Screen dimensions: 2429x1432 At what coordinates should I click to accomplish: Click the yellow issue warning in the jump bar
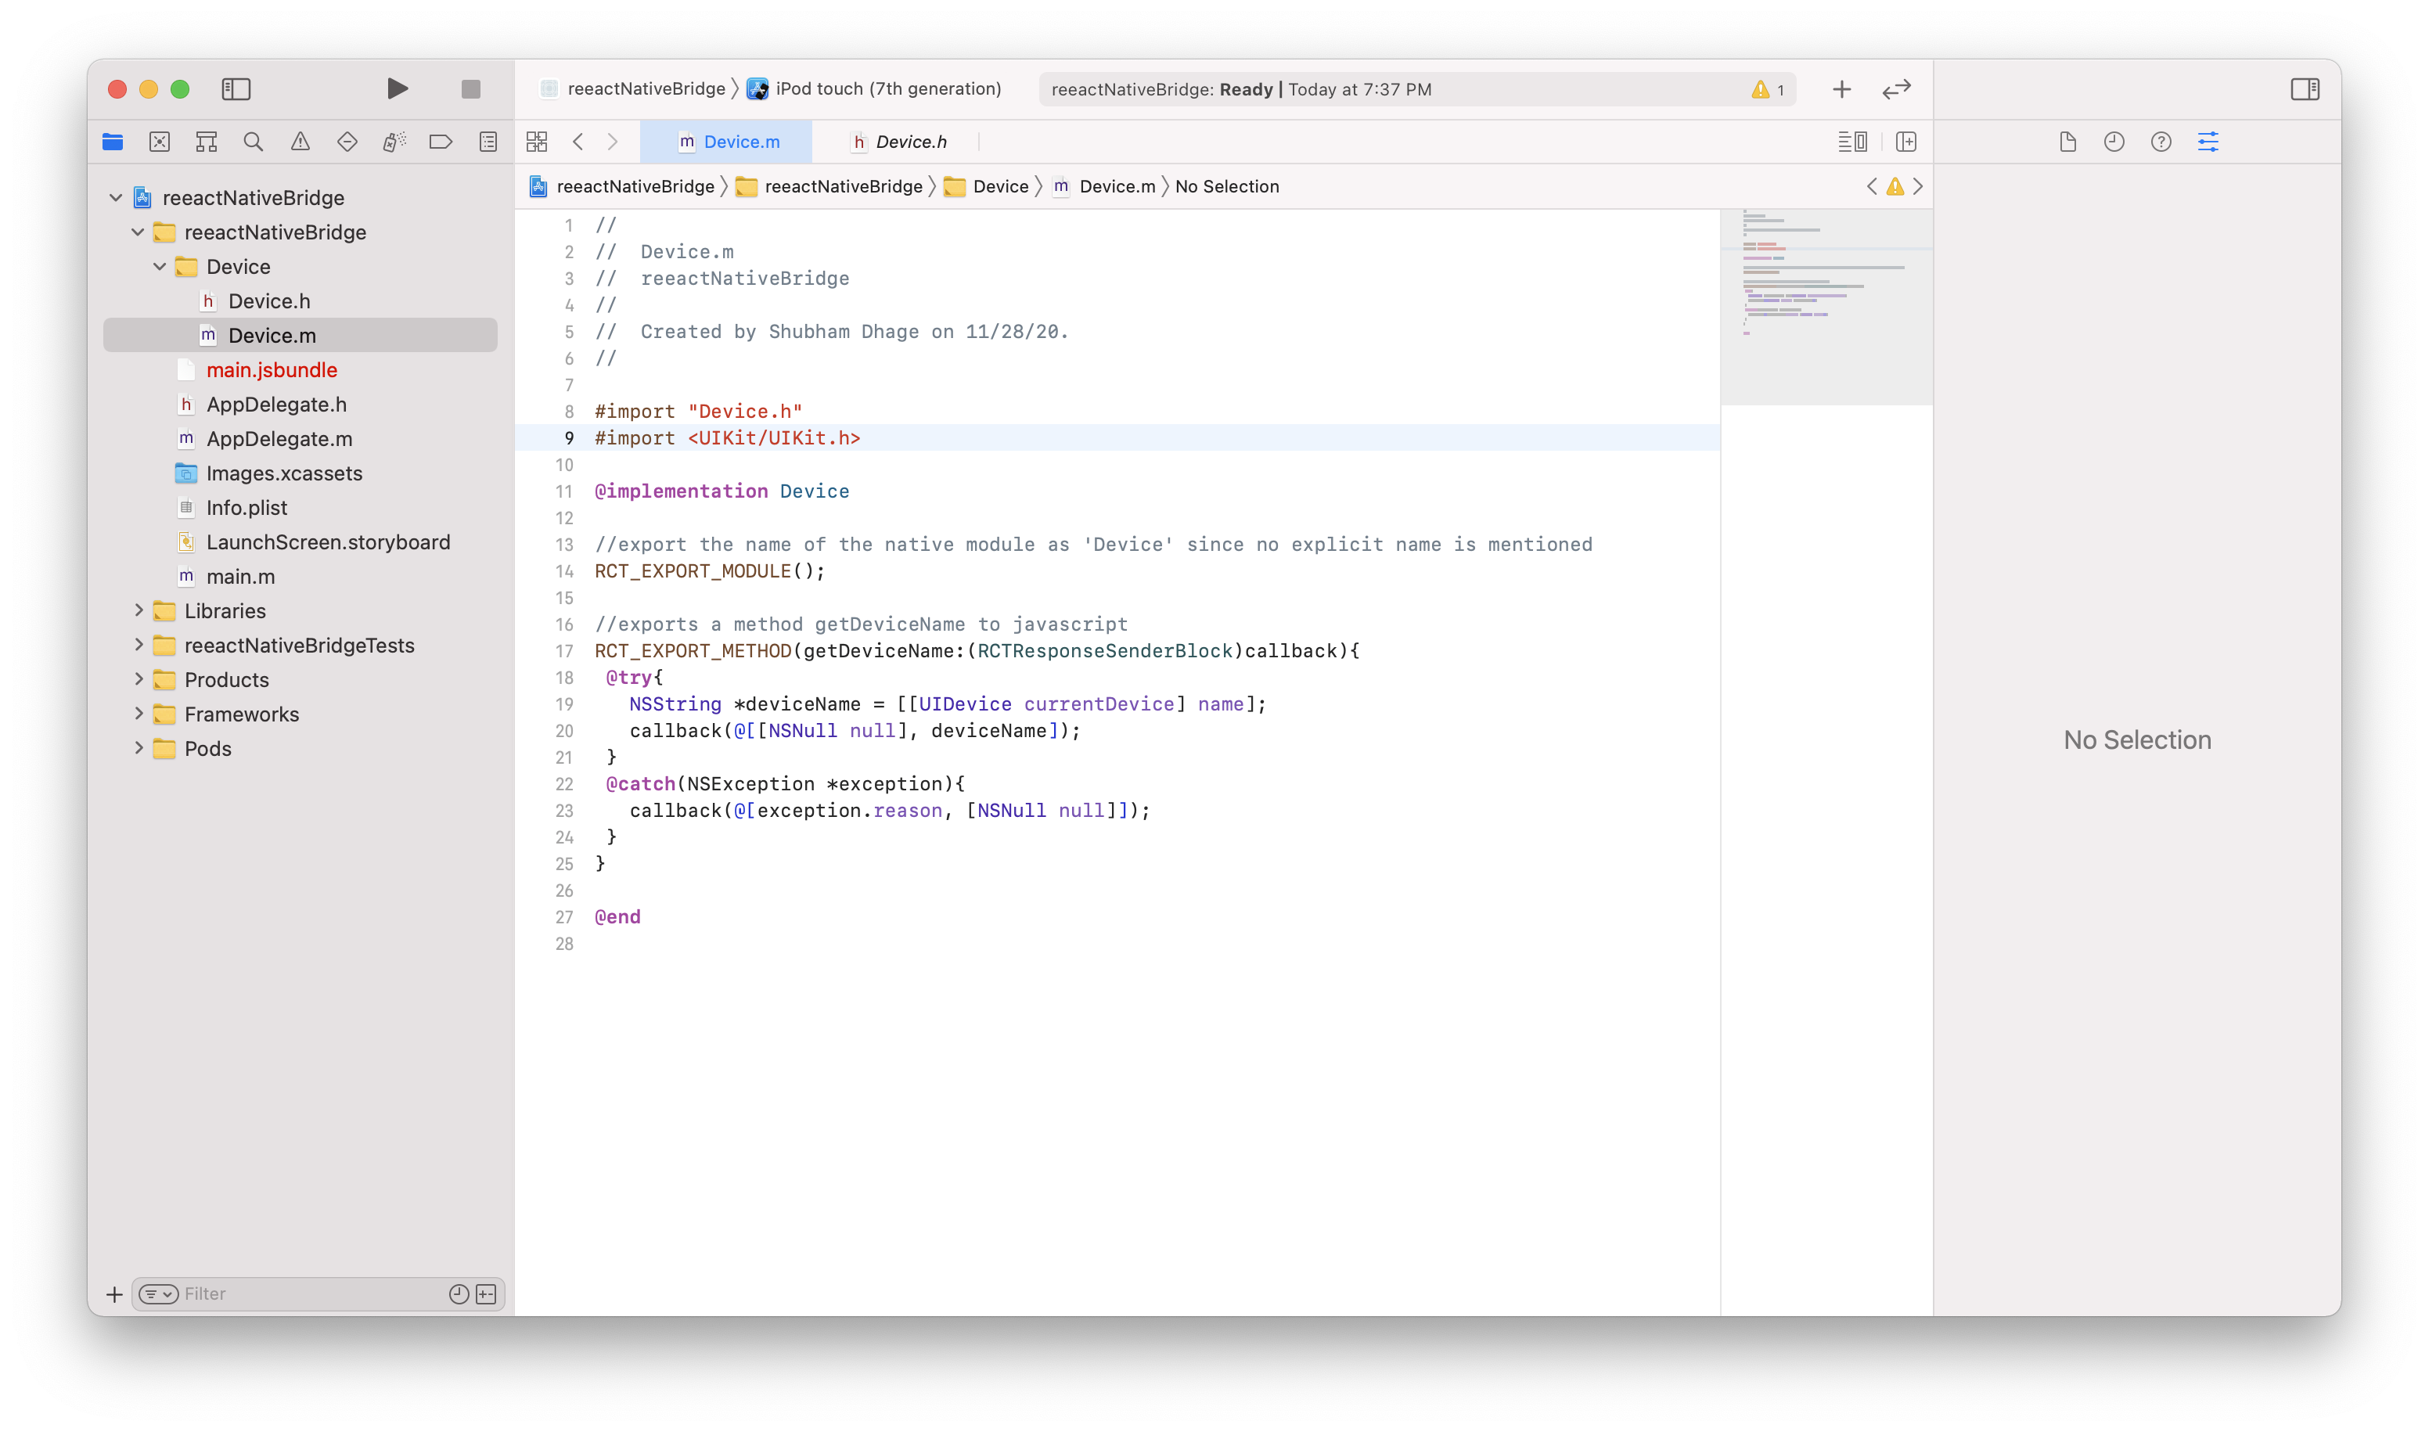1895,186
